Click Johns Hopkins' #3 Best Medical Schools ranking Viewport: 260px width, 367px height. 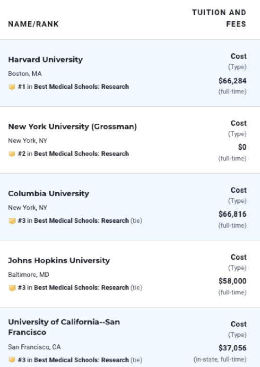80,288
